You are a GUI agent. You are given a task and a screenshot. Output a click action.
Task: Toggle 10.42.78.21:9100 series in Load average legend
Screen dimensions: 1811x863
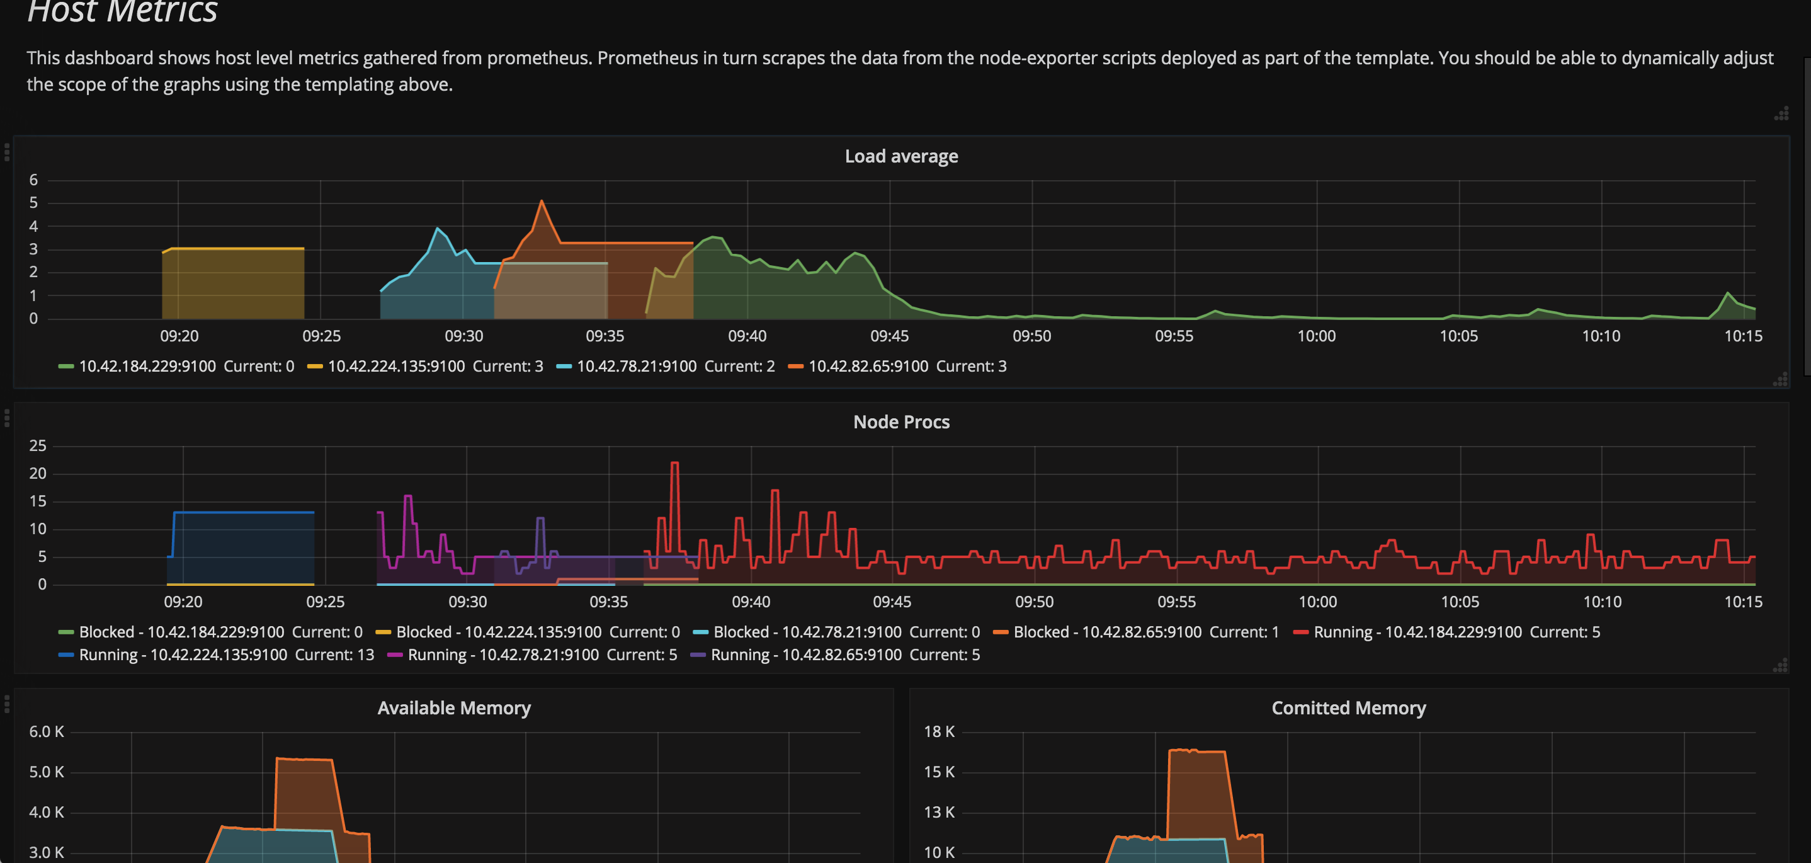(x=636, y=367)
